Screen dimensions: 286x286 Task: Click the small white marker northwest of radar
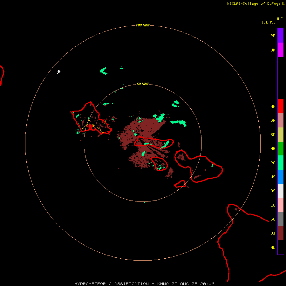pyautogui.click(x=58, y=72)
